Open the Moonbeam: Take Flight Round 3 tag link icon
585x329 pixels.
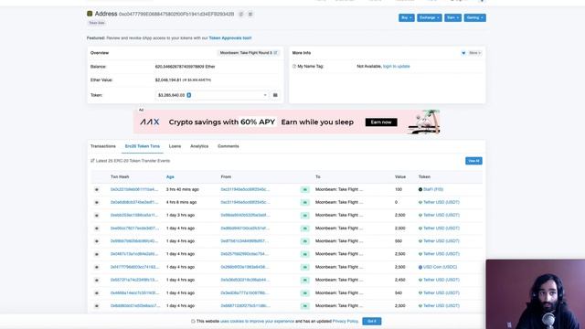(276, 53)
